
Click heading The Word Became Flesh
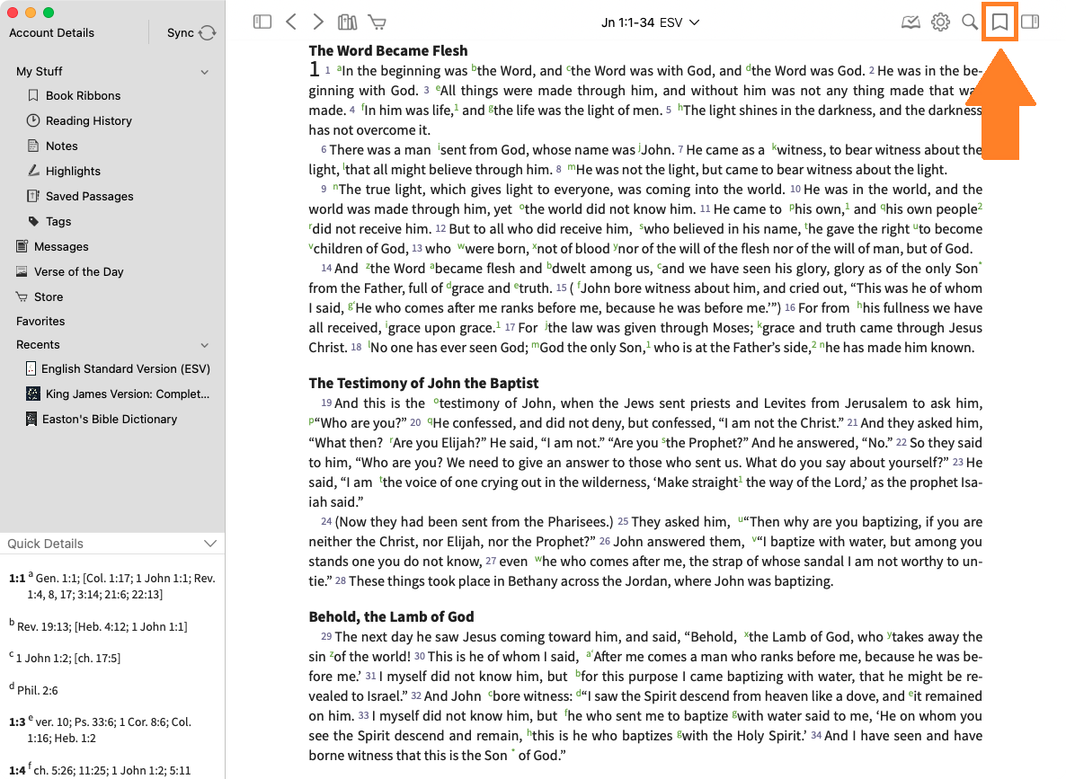[388, 50]
